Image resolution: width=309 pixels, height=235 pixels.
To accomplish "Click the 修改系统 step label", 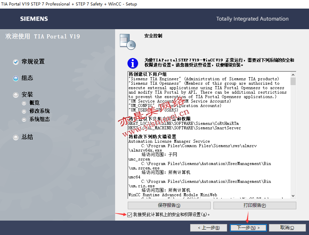I will 40,111.
